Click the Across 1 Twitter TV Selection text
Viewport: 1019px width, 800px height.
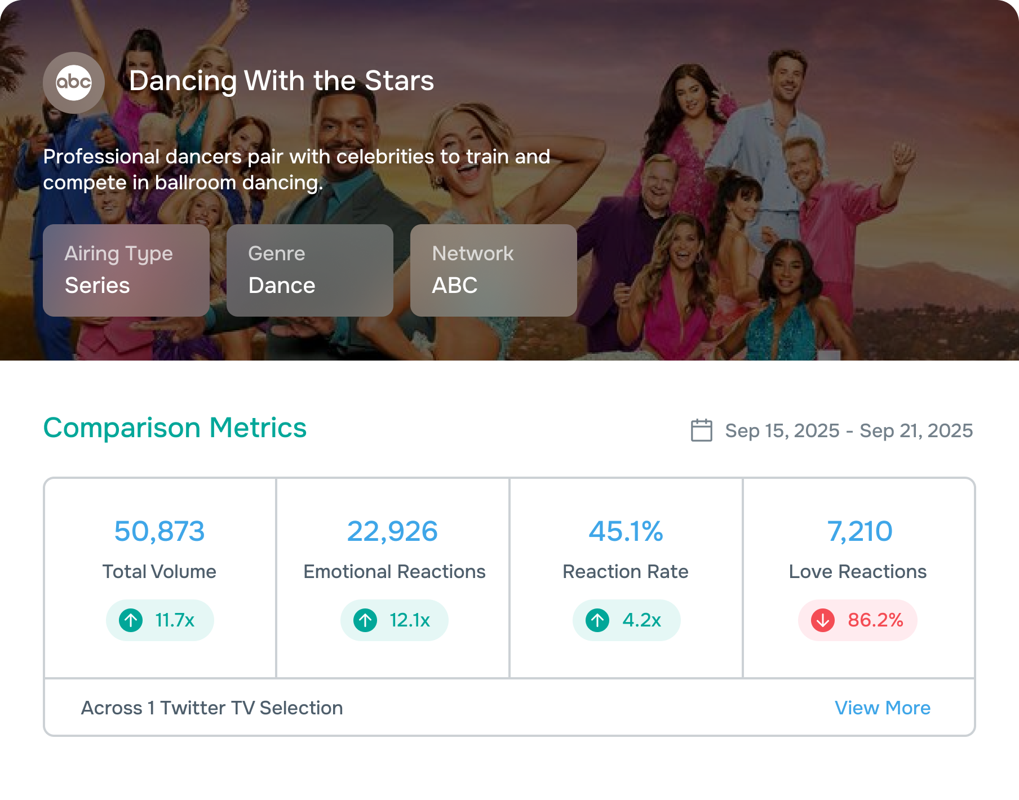pyautogui.click(x=212, y=708)
